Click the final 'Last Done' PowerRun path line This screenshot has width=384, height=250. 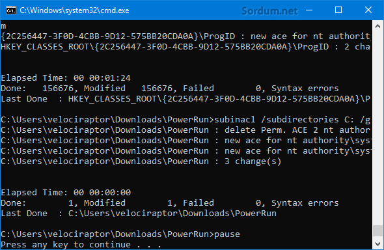pyautogui.click(x=139, y=214)
